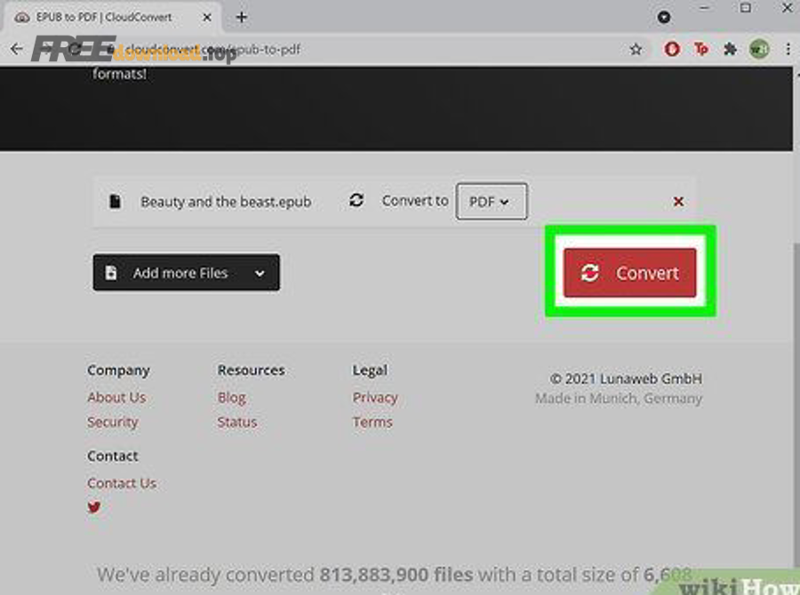
Task: Minimize the browser window
Action: (x=705, y=8)
